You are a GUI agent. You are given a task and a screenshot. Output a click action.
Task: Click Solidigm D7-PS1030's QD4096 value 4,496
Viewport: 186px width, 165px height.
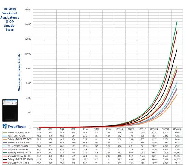point(177,139)
